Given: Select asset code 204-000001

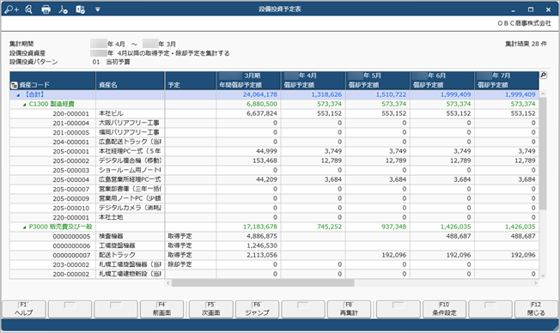Looking at the screenshot, I should click(70, 142).
